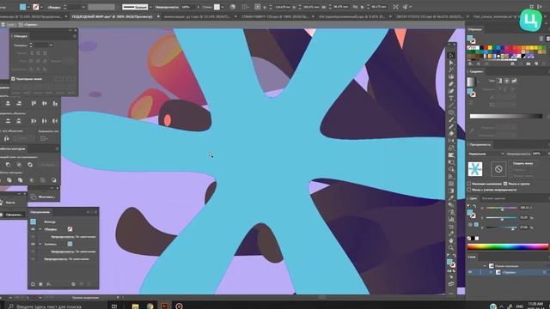The height and width of the screenshot is (309, 550).
Task: Expand the Заливка row in Оформление panel
Action: tap(40, 244)
